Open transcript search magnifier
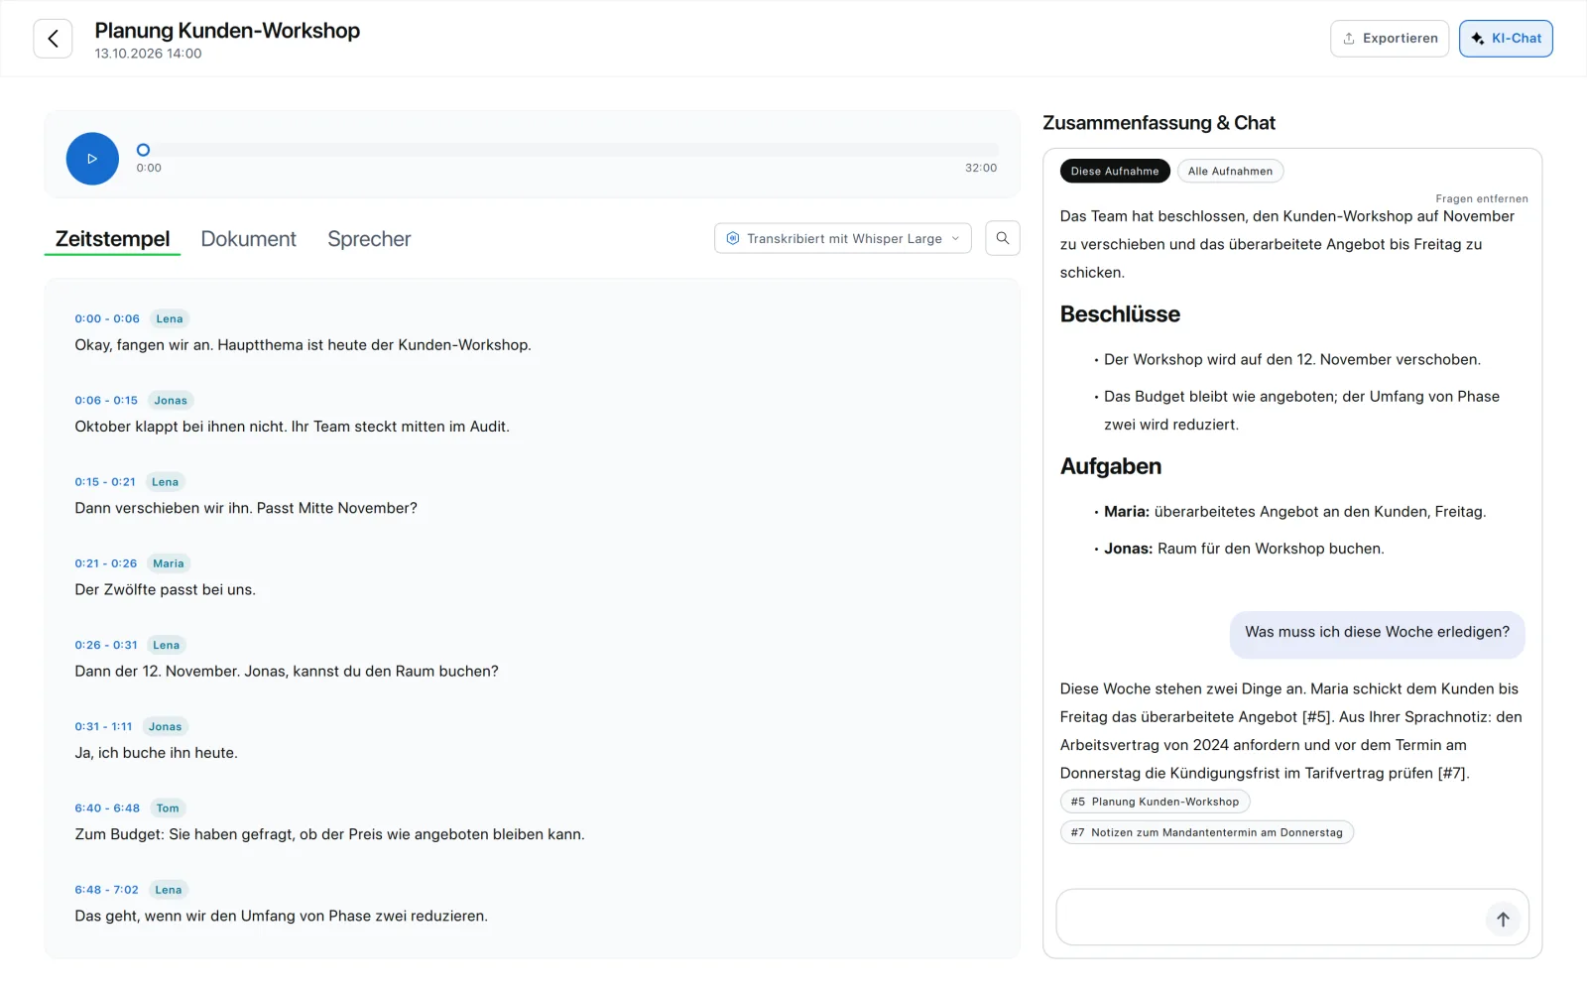Viewport: 1587px width, 992px height. click(1003, 238)
